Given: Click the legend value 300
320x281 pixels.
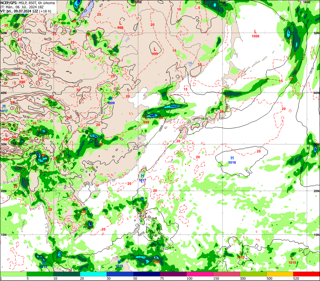Looking at the screenshot, I should tap(243, 278).
